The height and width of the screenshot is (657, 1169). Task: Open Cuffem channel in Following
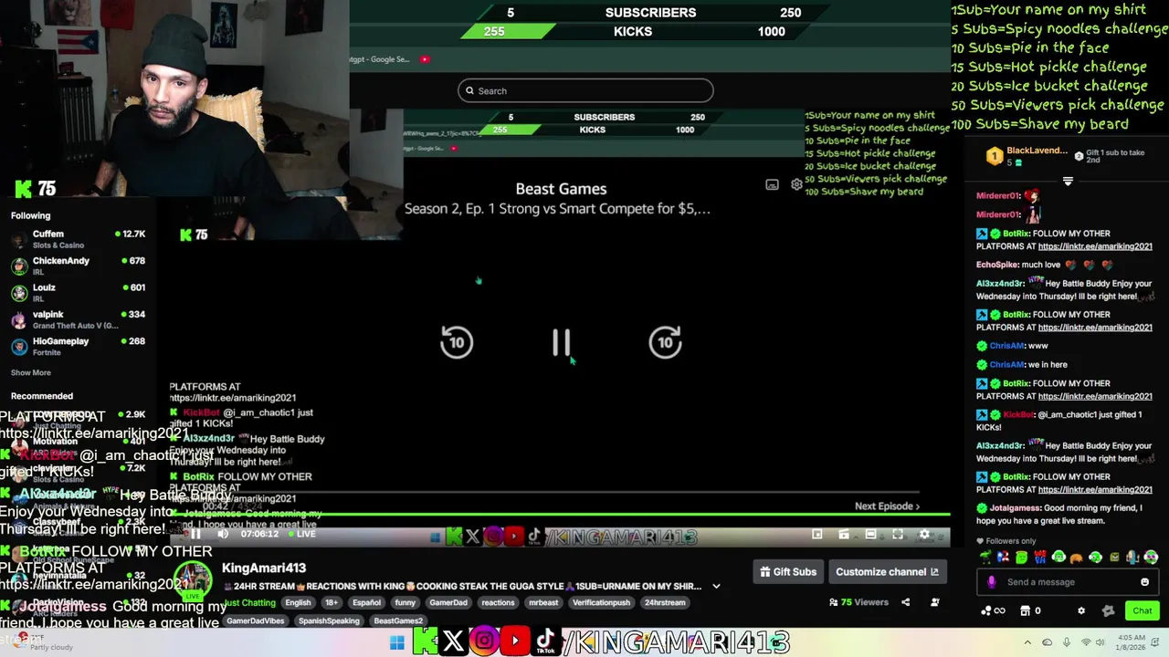pos(78,239)
